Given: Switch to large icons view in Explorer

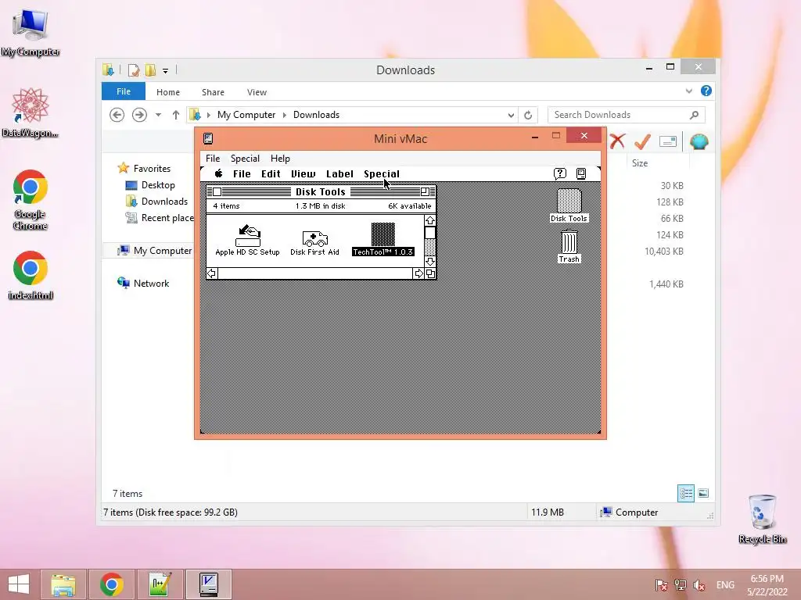Looking at the screenshot, I should [703, 493].
